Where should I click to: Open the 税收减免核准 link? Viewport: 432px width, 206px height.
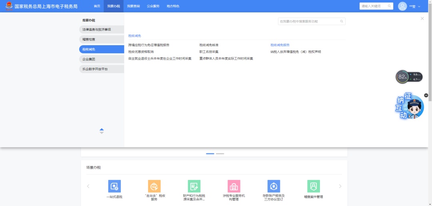click(209, 45)
